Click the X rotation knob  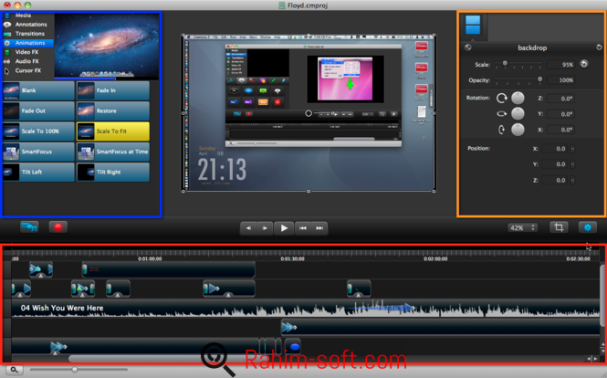pos(518,130)
